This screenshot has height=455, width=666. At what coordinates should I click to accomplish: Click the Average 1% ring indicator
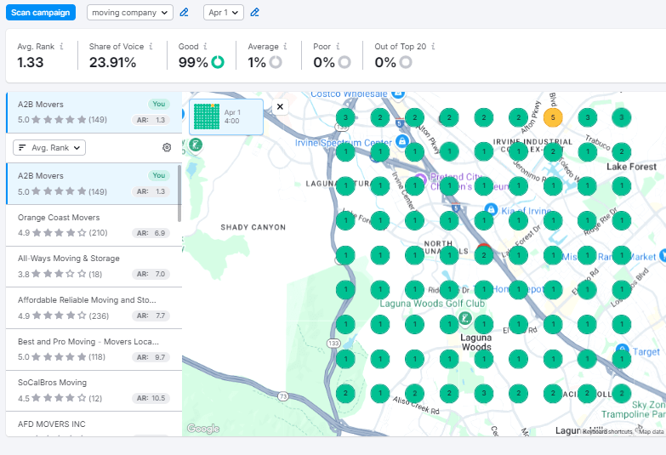click(276, 62)
